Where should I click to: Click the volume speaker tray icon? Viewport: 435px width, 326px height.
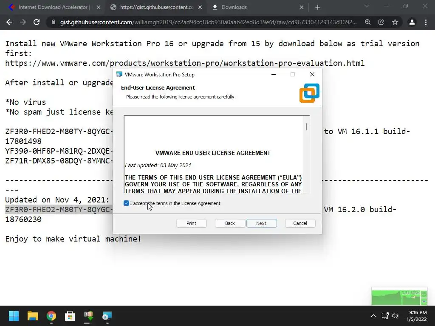[395, 316]
